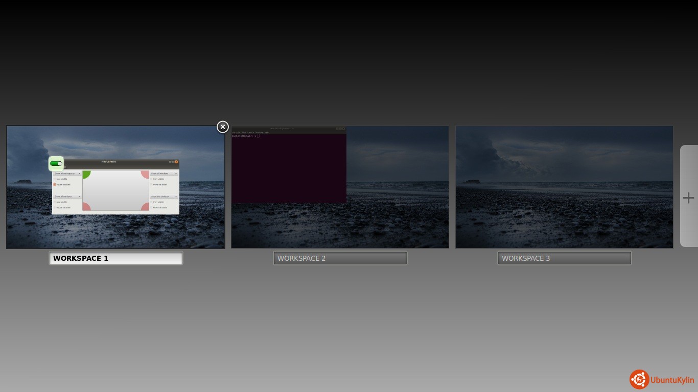Check Hover enabled under Show the desktop
The width and height of the screenshot is (698, 392).
point(151,208)
